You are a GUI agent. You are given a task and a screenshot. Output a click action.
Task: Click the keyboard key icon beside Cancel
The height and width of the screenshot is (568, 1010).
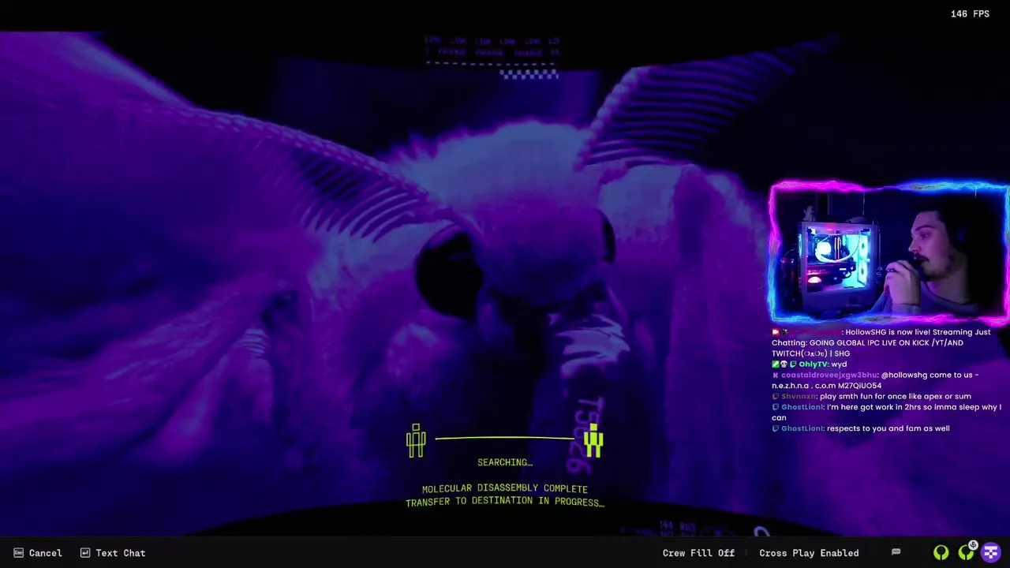point(18,553)
